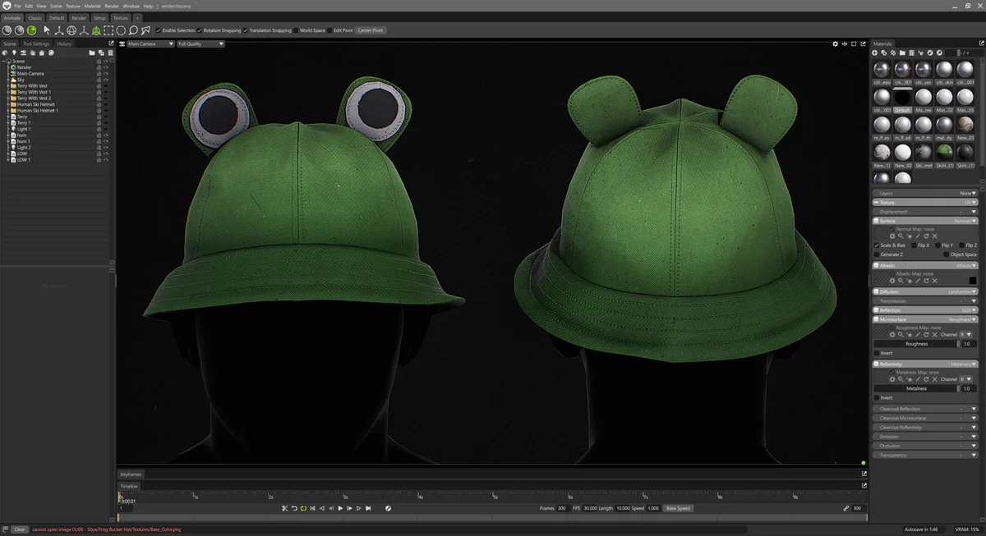Enable the Flip X checkbox
The width and height of the screenshot is (986, 536).
(915, 245)
